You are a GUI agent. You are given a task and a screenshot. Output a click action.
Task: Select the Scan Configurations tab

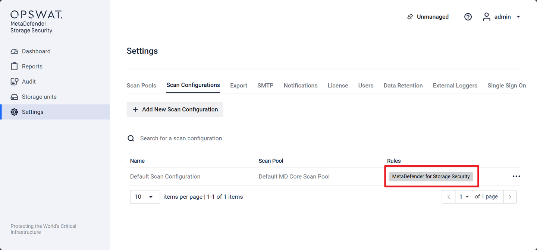pos(193,85)
